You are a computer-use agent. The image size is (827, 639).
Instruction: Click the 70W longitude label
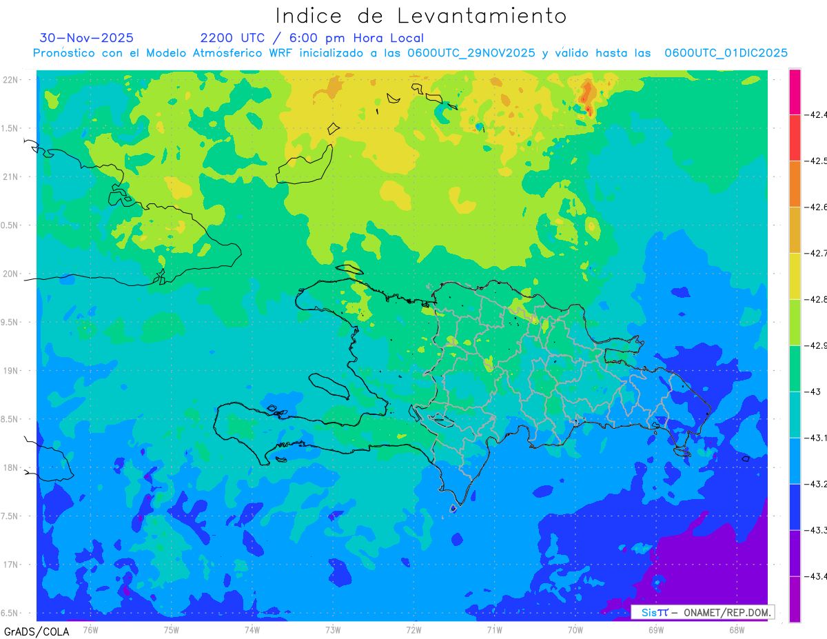(575, 629)
